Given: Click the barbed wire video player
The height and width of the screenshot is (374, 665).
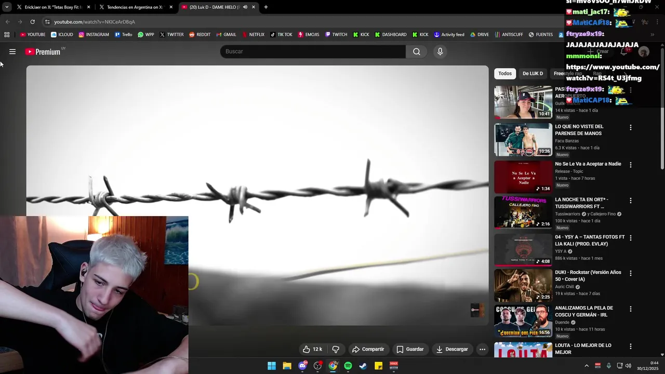Looking at the screenshot, I should (x=257, y=195).
